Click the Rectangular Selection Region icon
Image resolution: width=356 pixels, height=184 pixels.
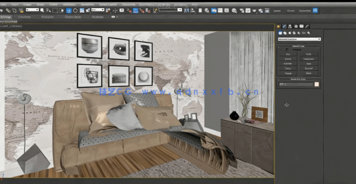tap(55, 10)
